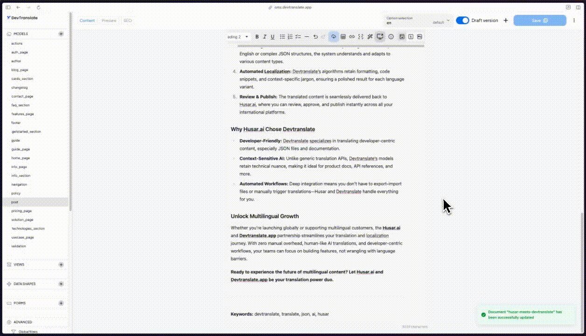Screen dimensions: 586x336
Task: Switch to the Content tab
Action: click(x=87, y=21)
